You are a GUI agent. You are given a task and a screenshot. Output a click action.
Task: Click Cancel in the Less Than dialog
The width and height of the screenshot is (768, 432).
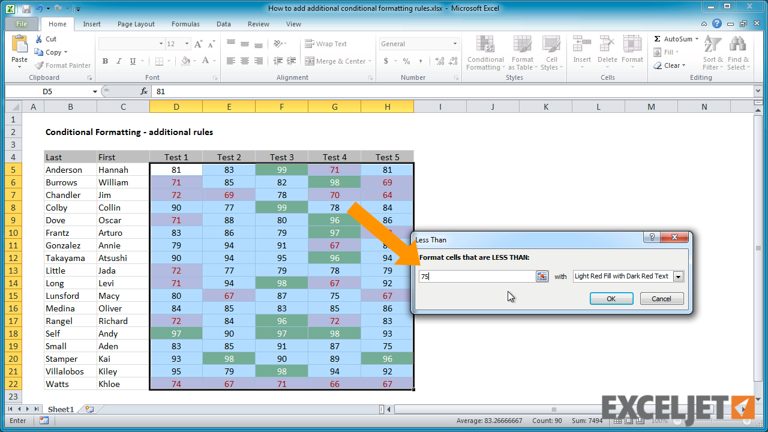pyautogui.click(x=662, y=299)
